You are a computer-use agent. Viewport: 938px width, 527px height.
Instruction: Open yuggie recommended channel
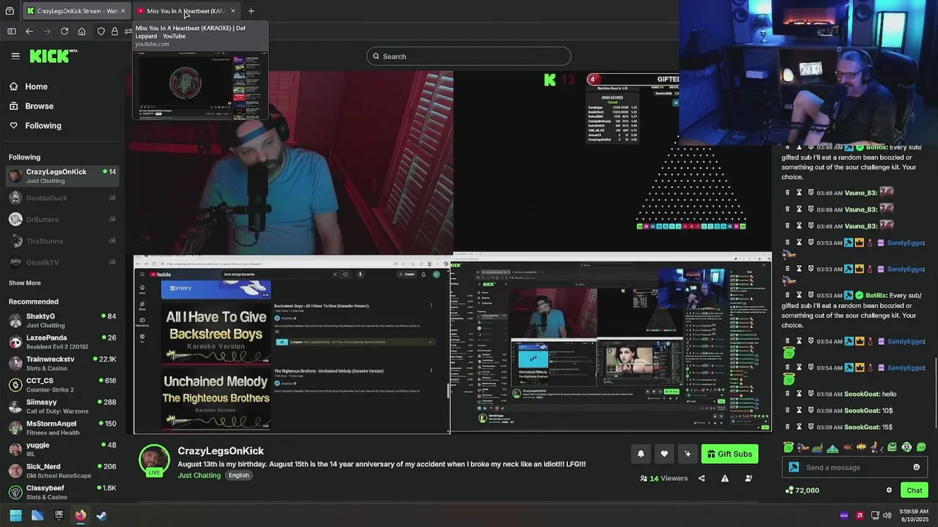[62, 449]
